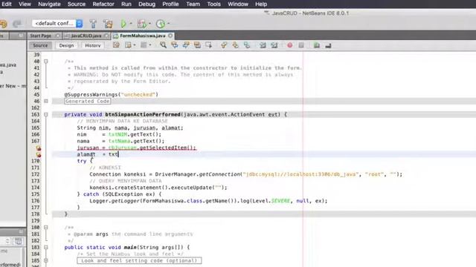Click Shift Line Left icon

point(263,45)
